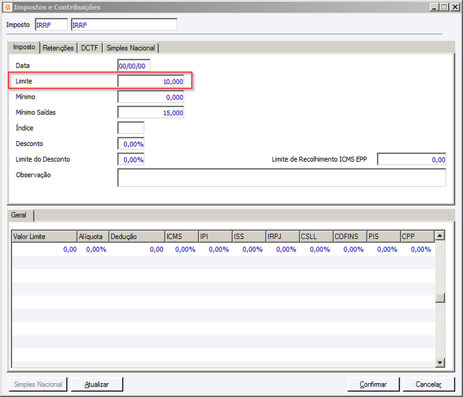This screenshot has height=397, width=463.
Task: Close the Impostos e Contribuições window
Action: tap(455, 7)
